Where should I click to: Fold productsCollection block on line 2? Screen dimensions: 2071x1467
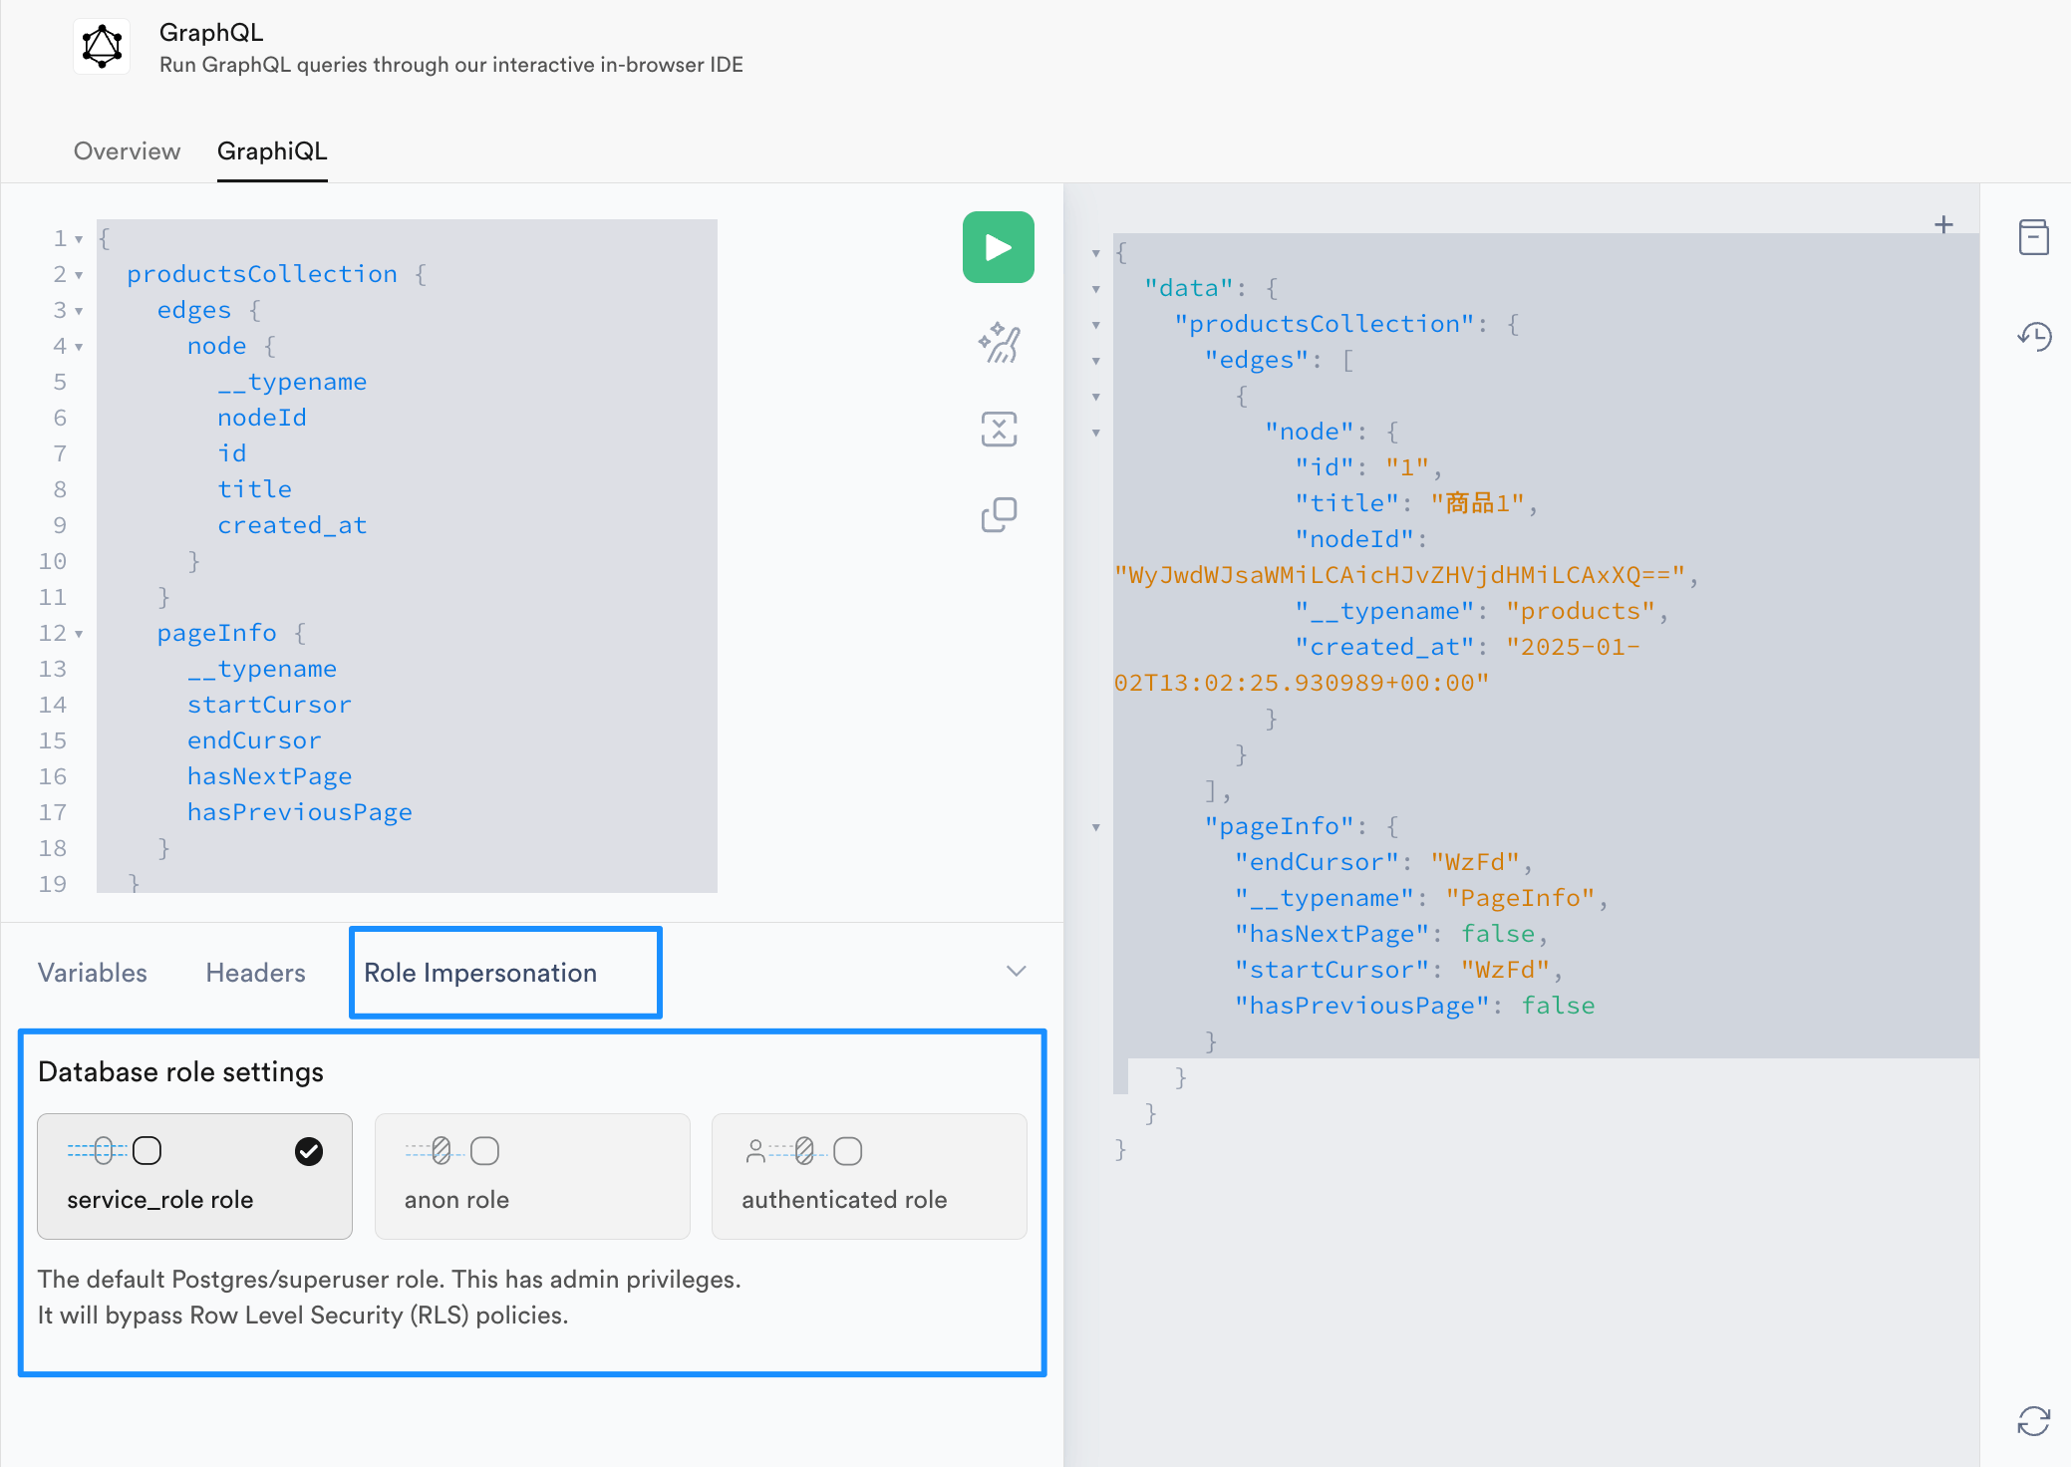click(79, 275)
